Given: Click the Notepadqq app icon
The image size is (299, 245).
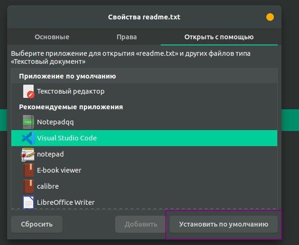Looking at the screenshot, I should click(28, 122).
